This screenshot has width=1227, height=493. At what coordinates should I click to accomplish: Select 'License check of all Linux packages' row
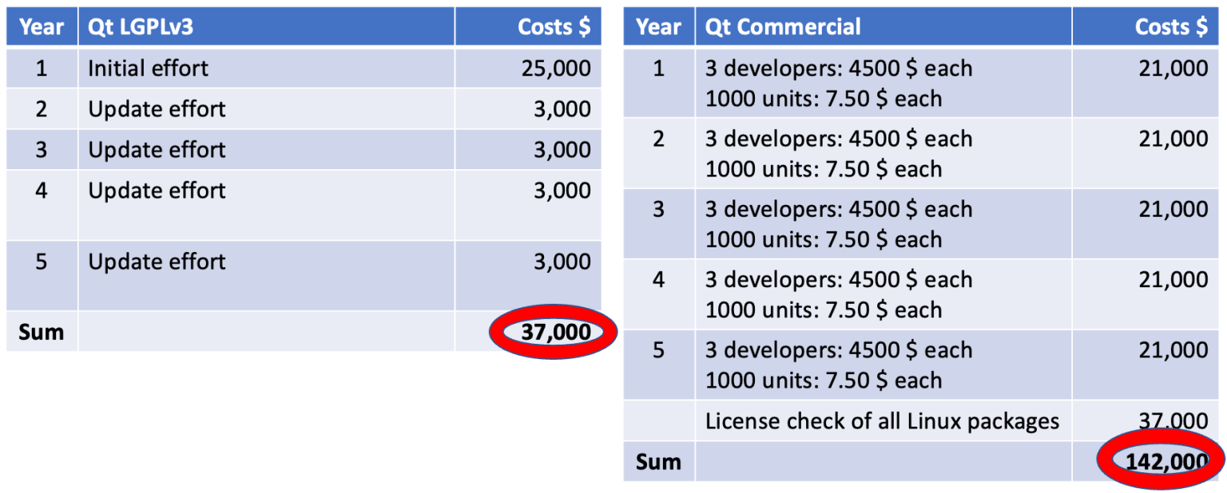pyautogui.click(x=882, y=421)
